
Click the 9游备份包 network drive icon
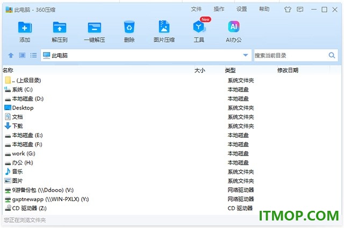(8, 190)
